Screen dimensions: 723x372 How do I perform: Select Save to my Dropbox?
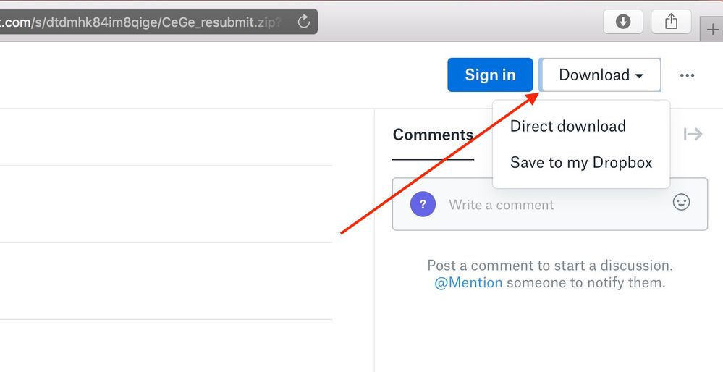click(580, 163)
